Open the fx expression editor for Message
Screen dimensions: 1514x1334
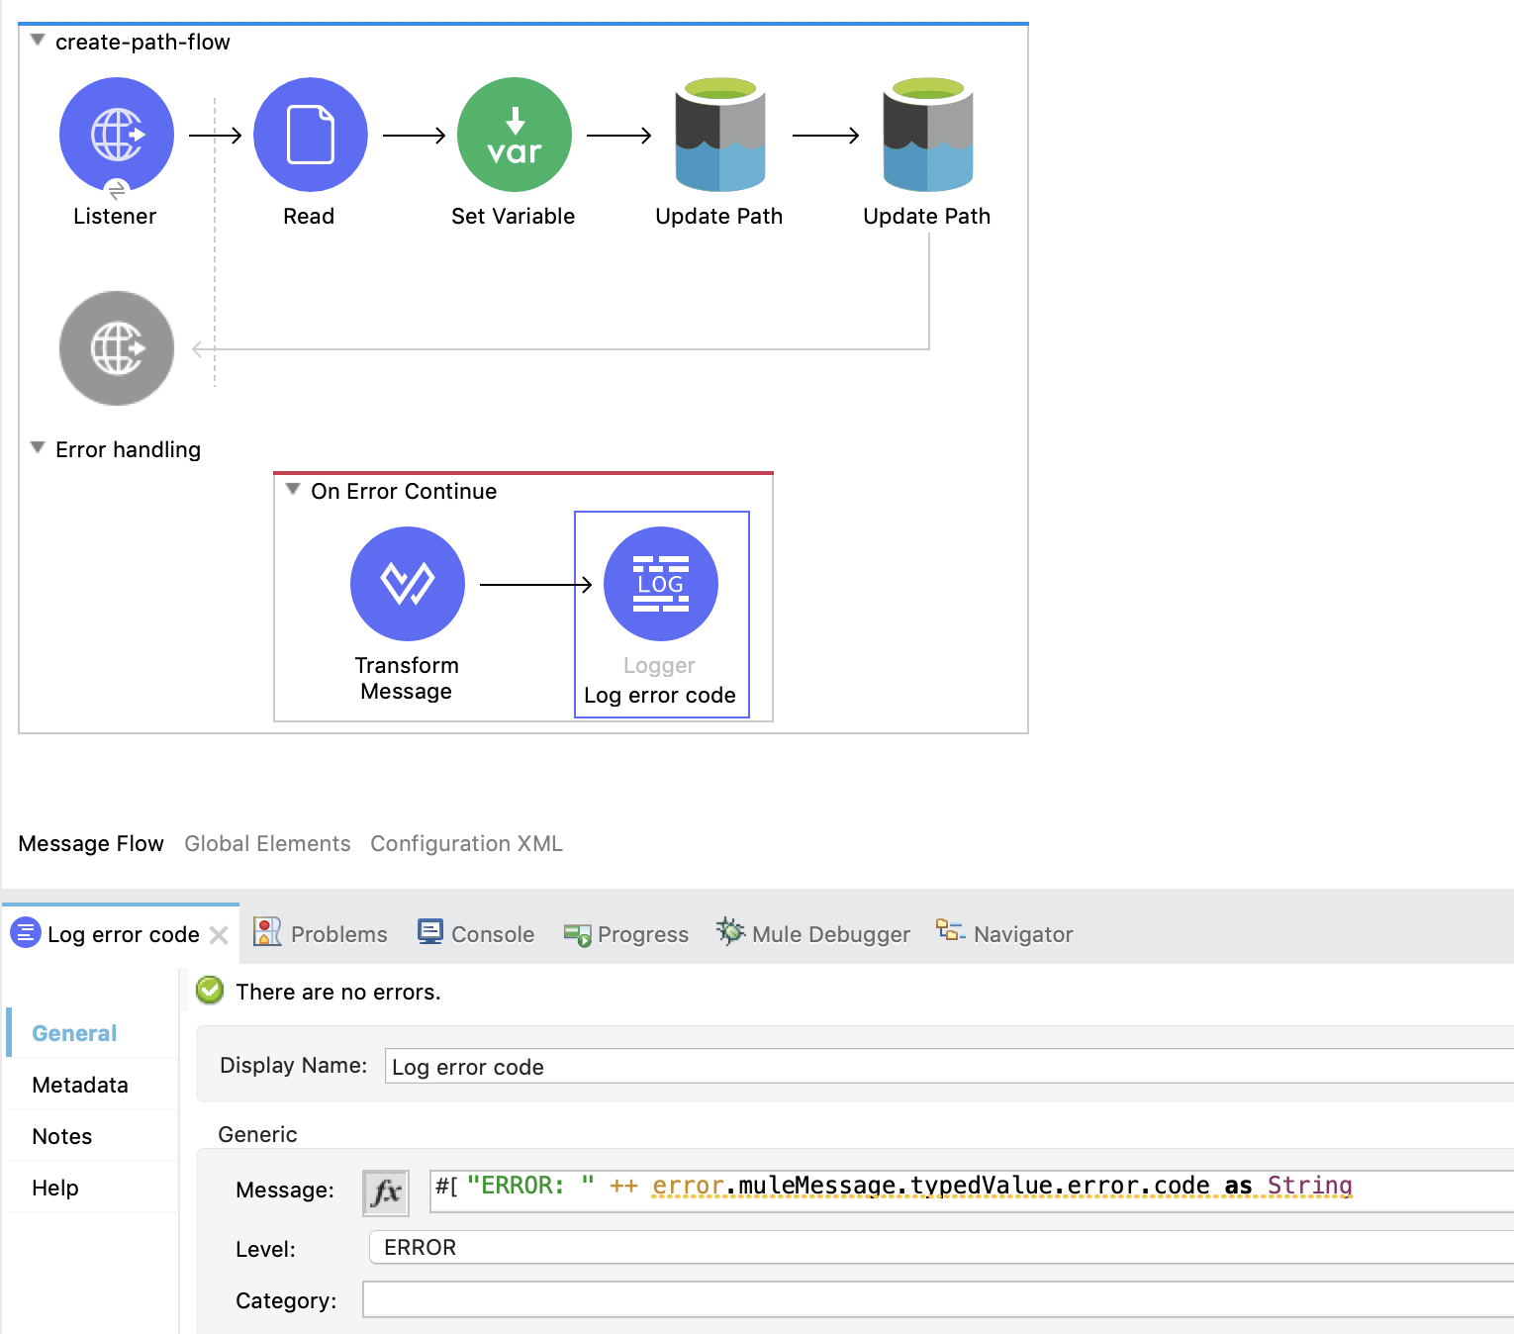[x=385, y=1191]
